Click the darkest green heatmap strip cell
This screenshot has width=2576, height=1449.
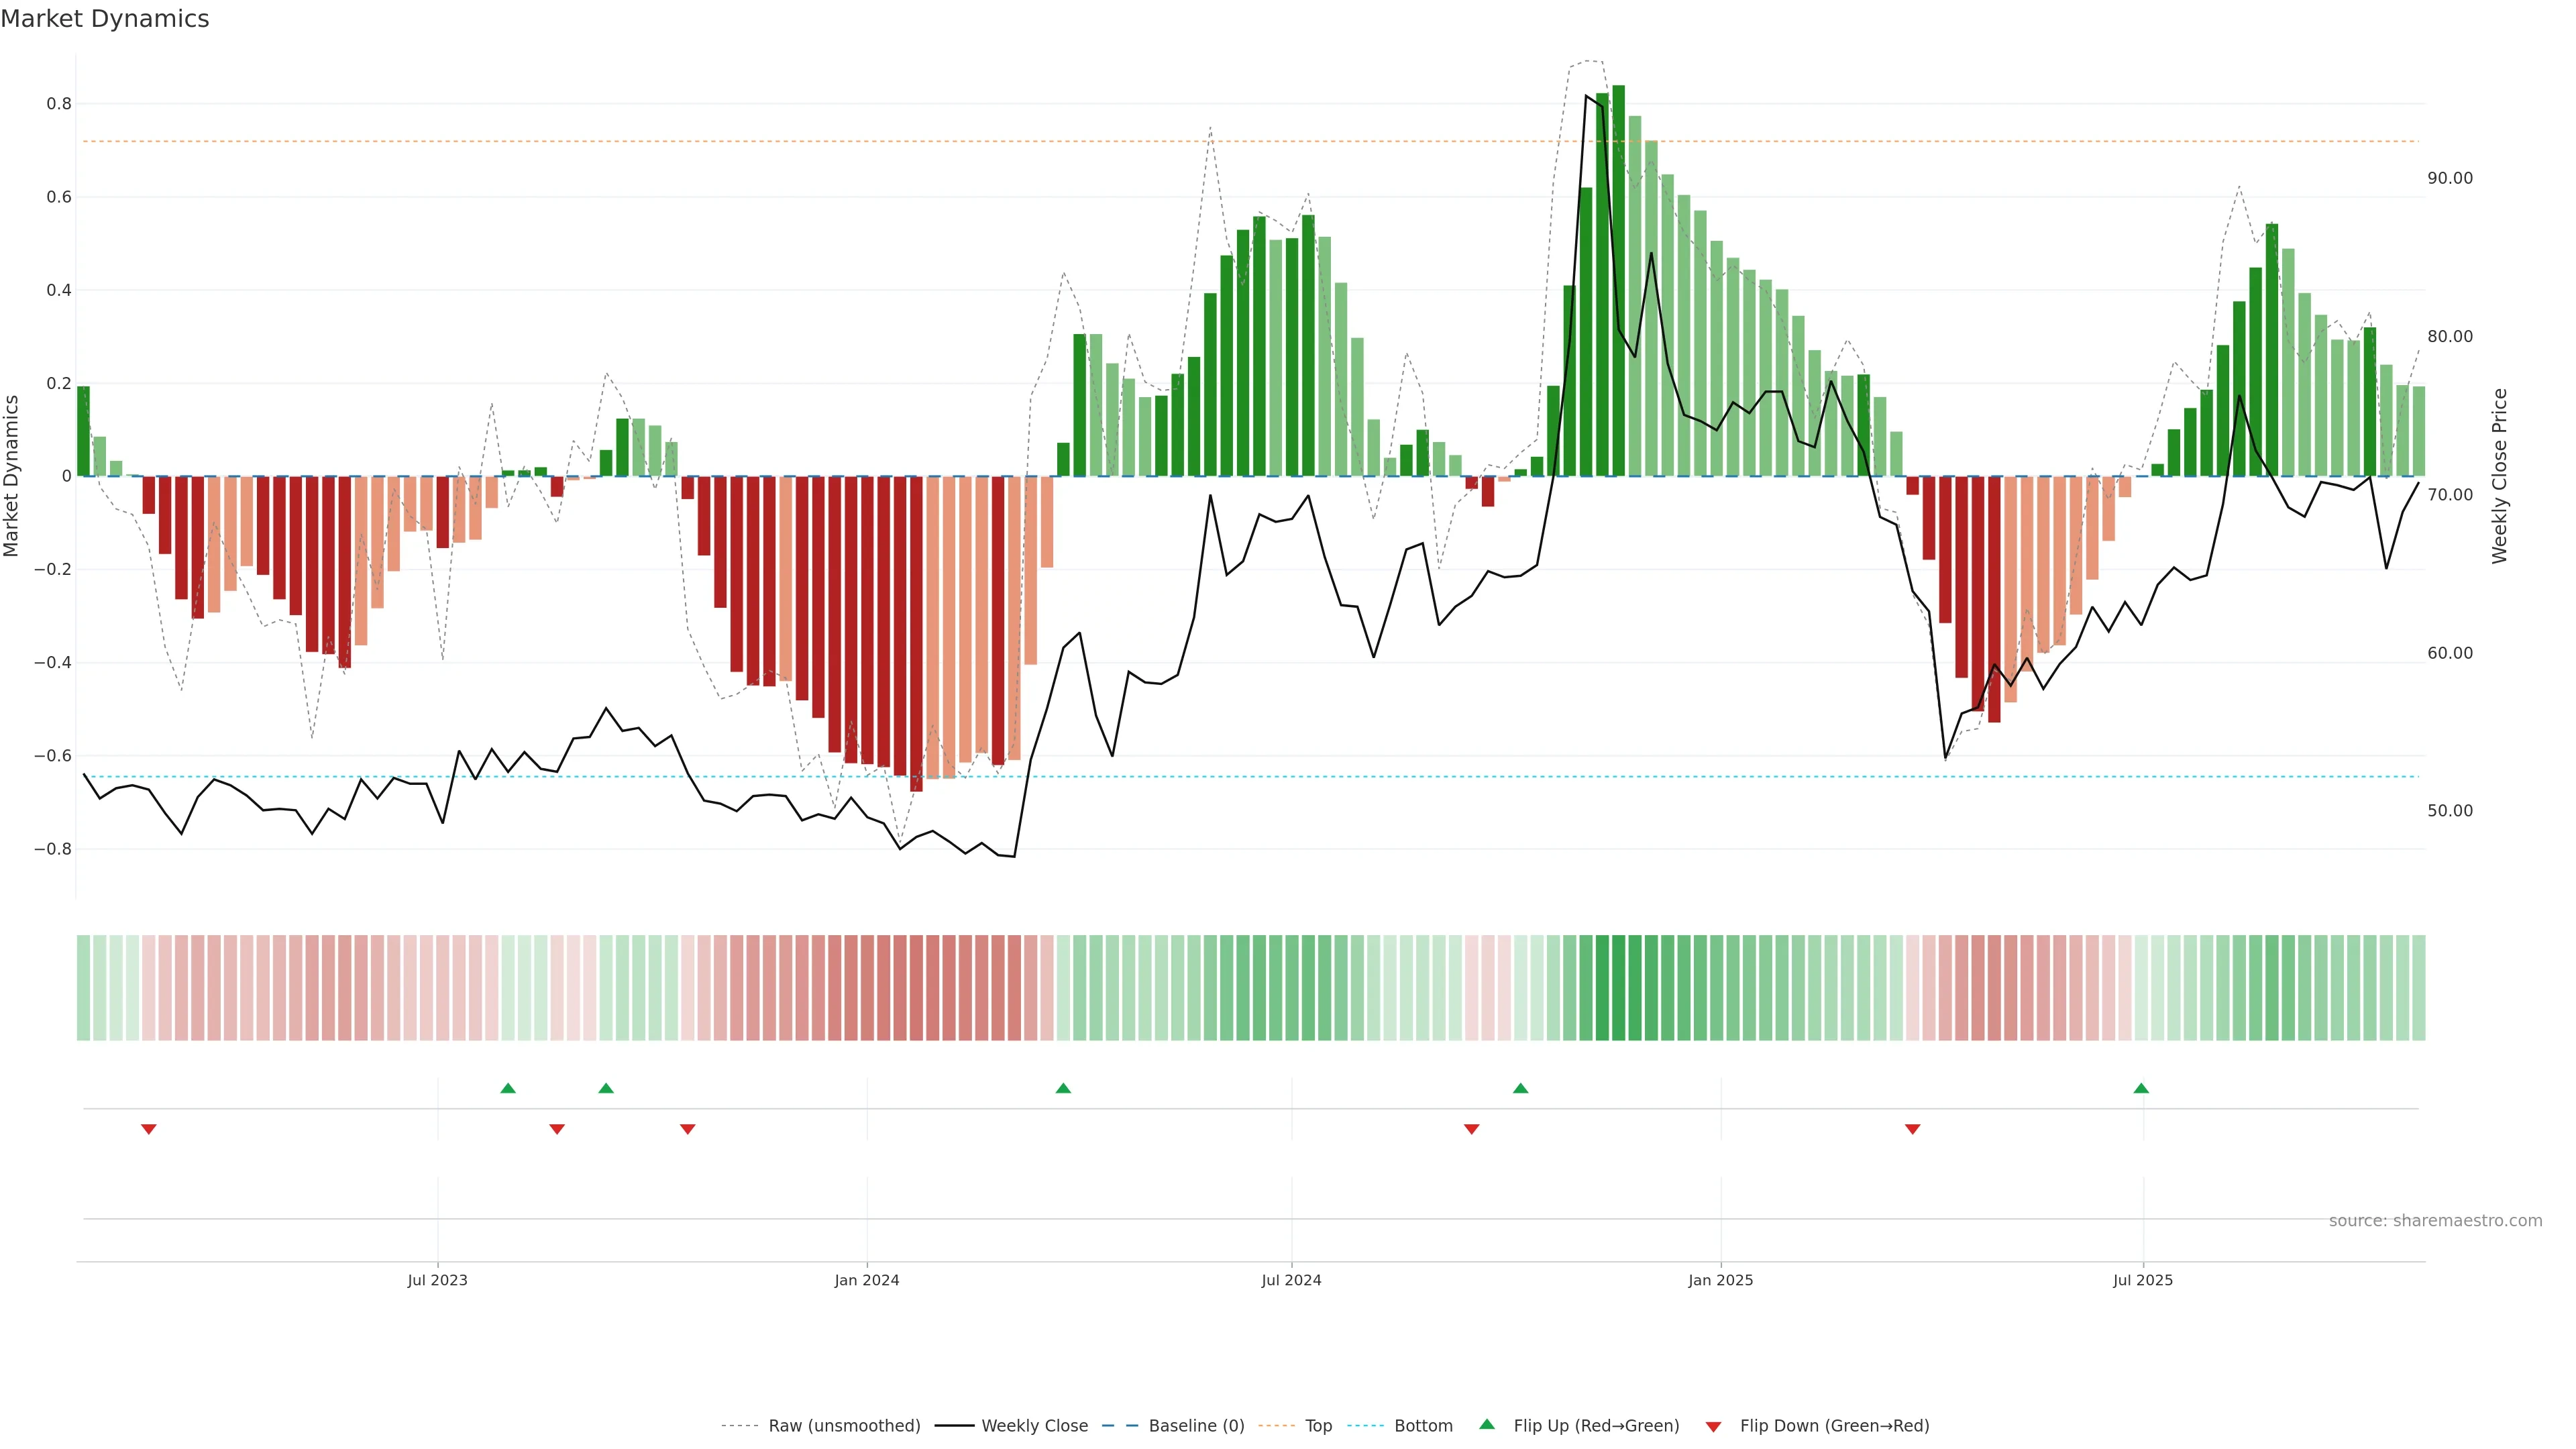point(1618,987)
